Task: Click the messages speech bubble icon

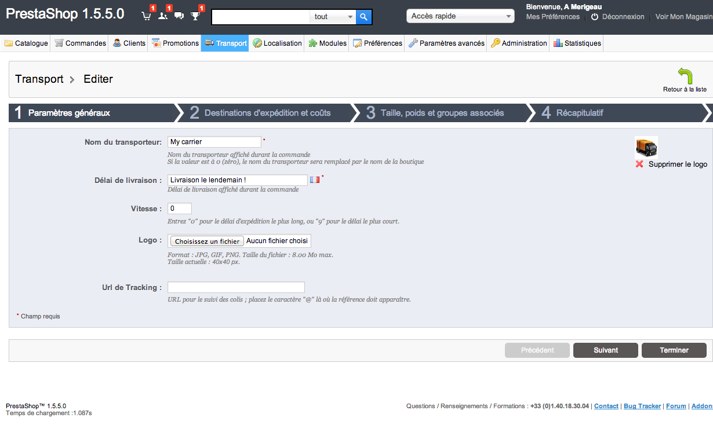Action: 179,16
